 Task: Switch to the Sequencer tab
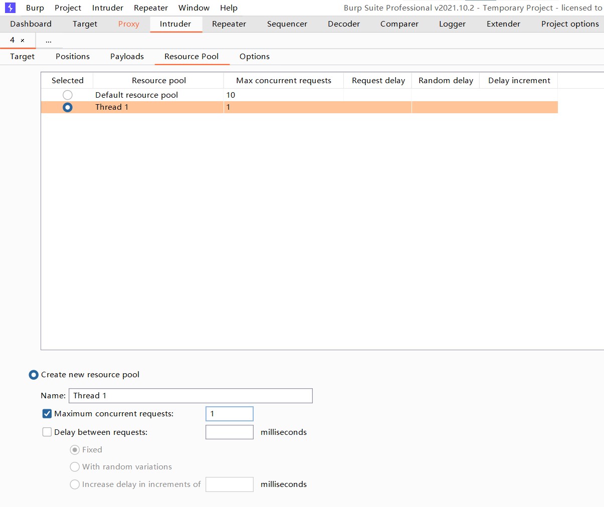pos(287,24)
